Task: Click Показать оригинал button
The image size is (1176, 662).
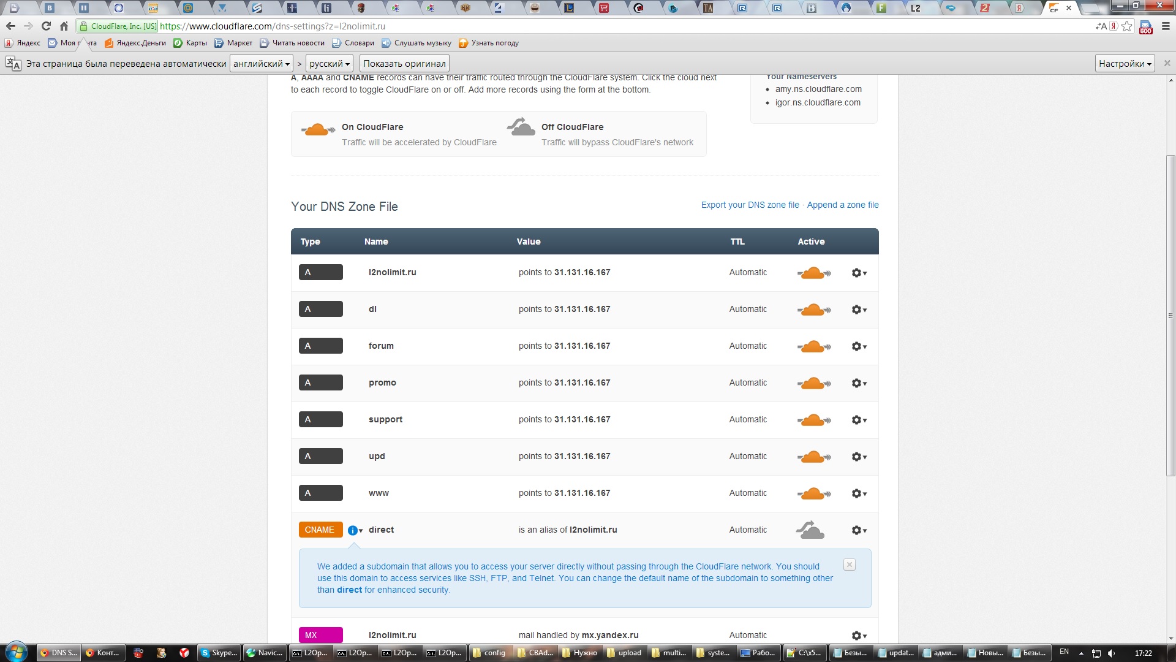Action: pos(404,64)
